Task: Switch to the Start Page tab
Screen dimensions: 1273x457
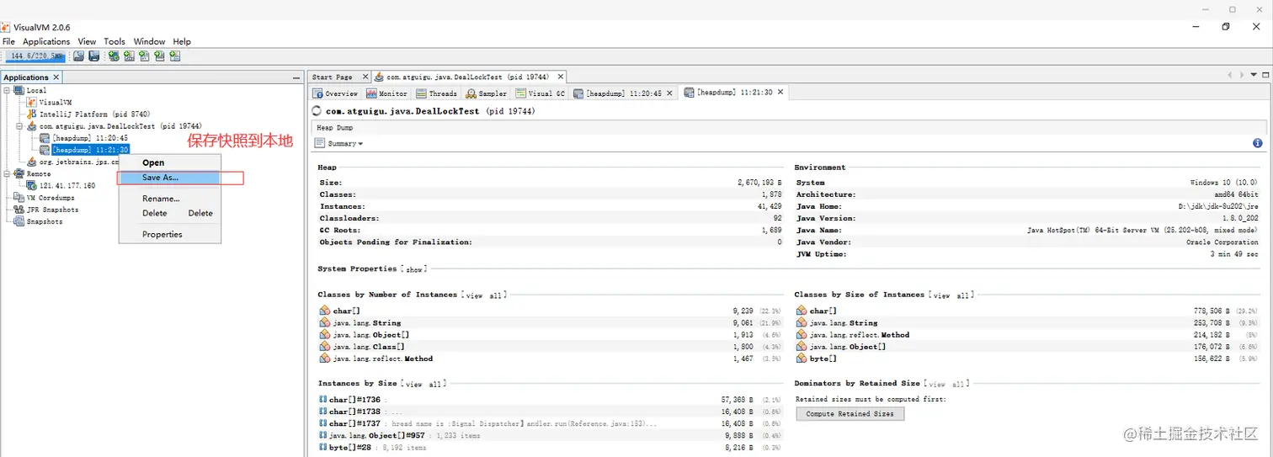Action: pos(332,77)
